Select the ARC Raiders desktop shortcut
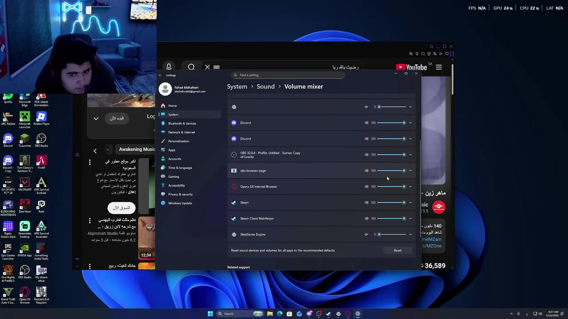The height and width of the screenshot is (319, 568). pos(8,119)
